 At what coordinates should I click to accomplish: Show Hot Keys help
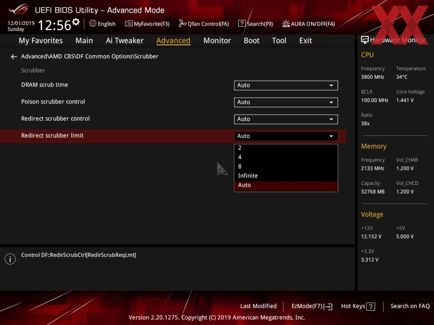(358, 306)
